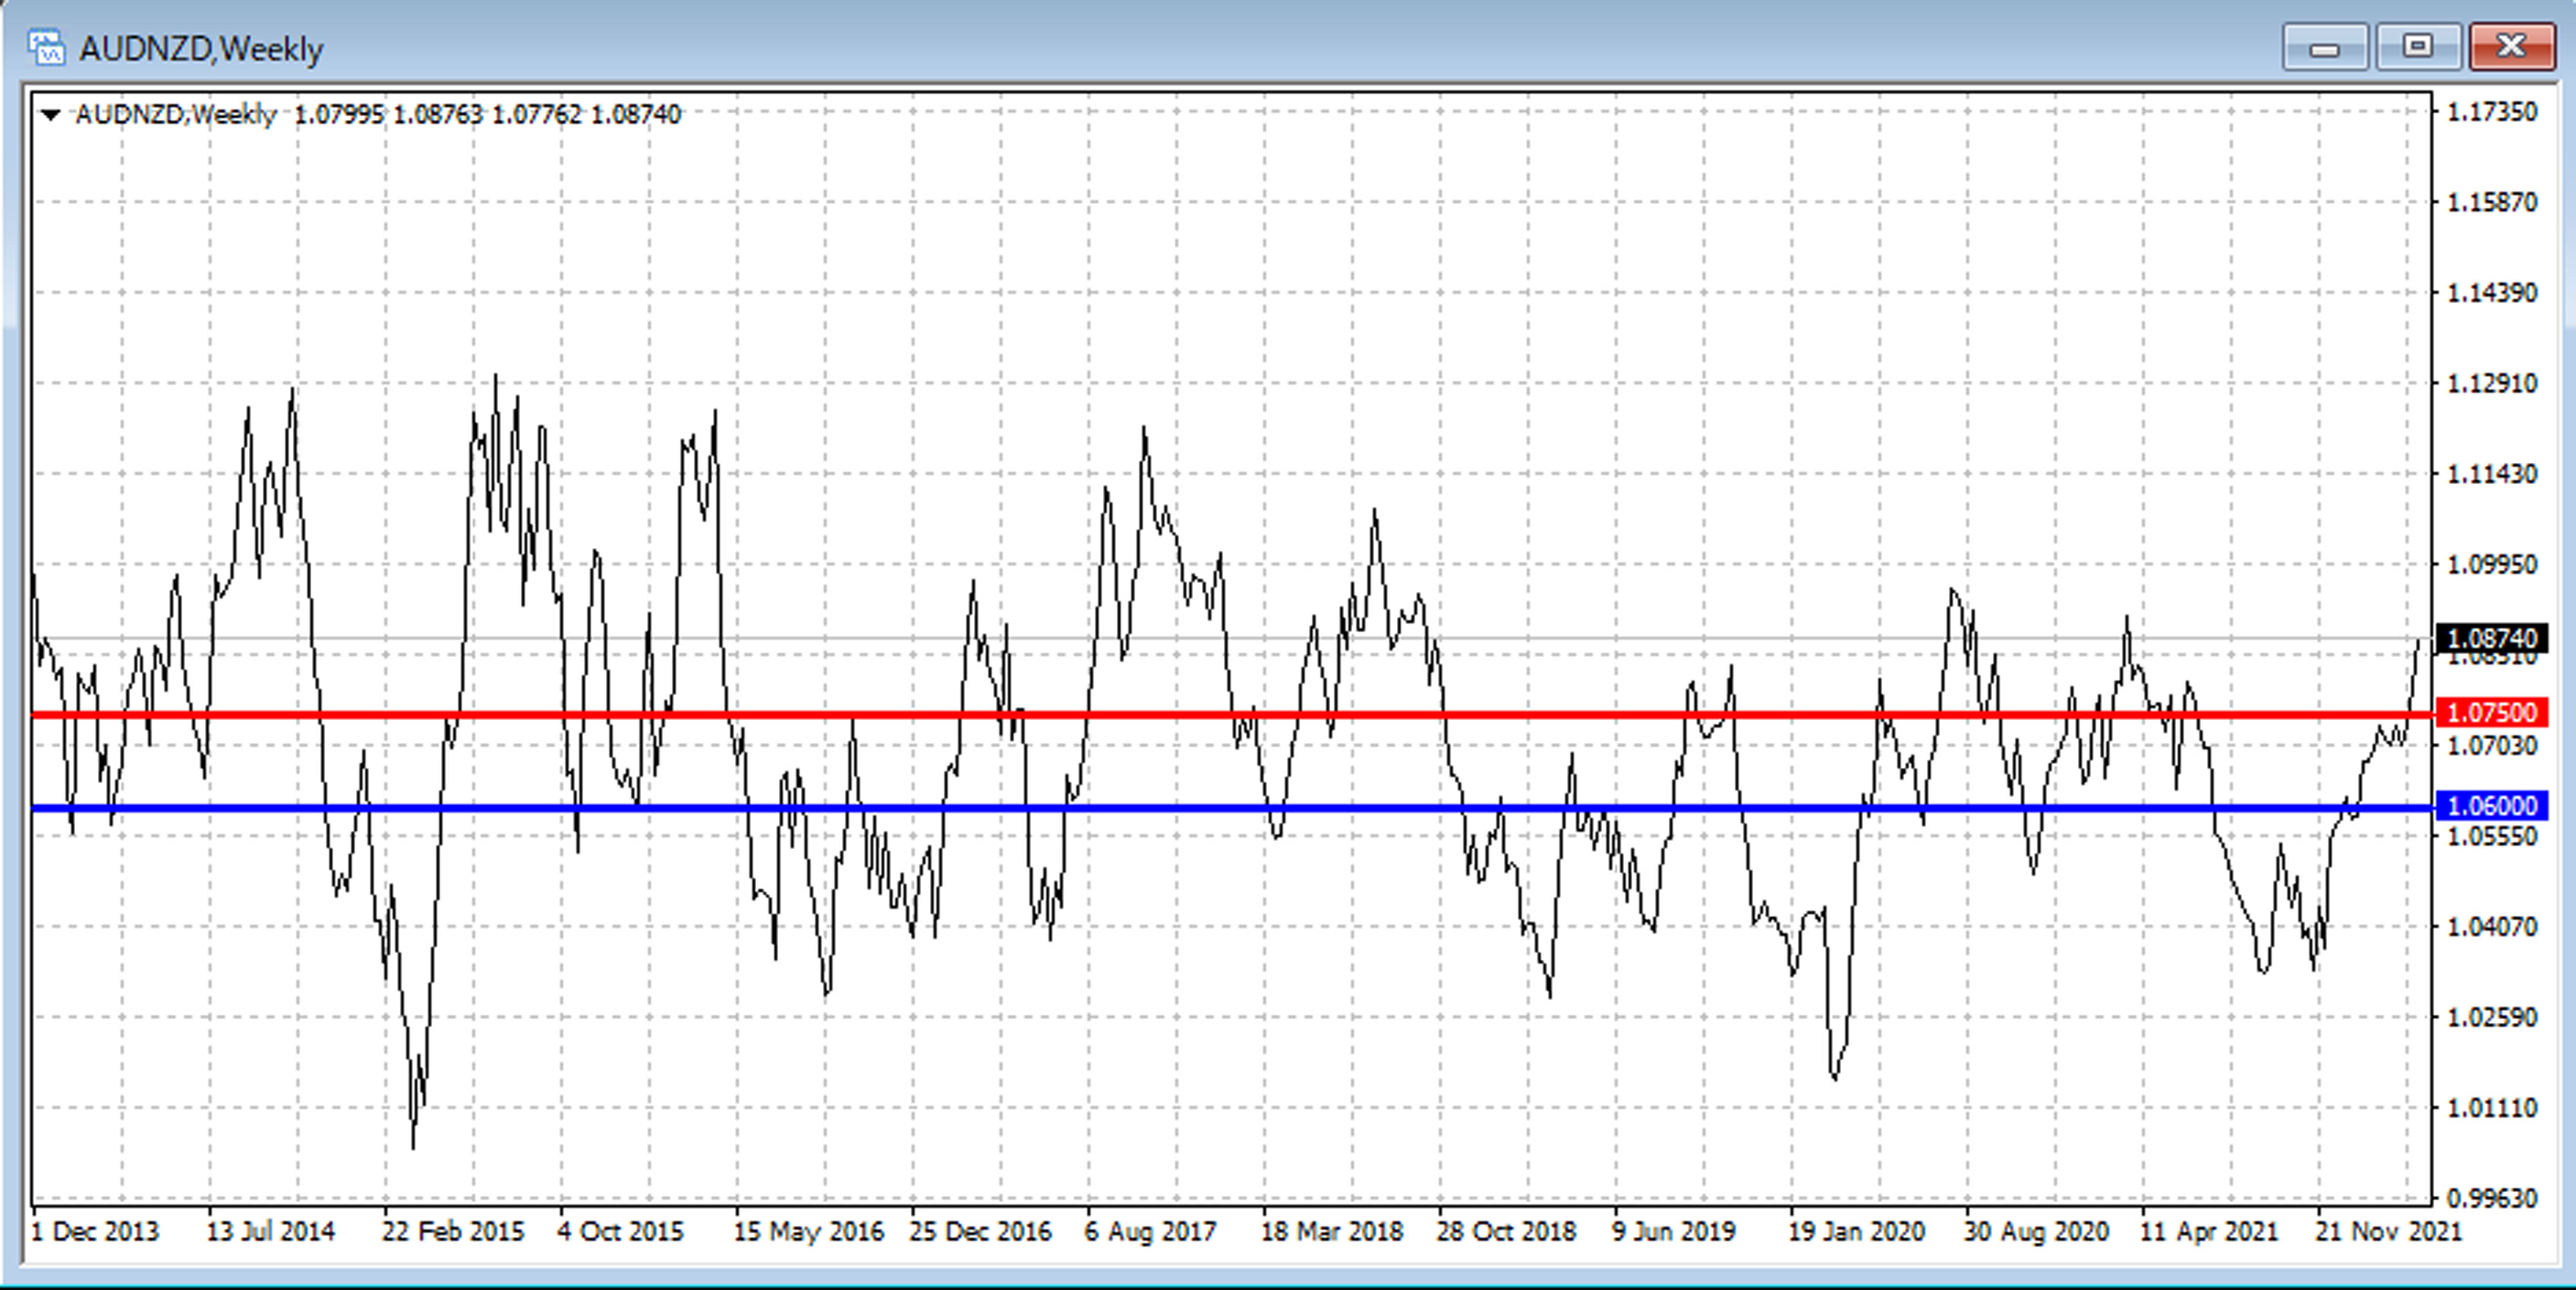Click the red 1.07500 price label
The height and width of the screenshot is (1290, 2576).
click(2491, 713)
